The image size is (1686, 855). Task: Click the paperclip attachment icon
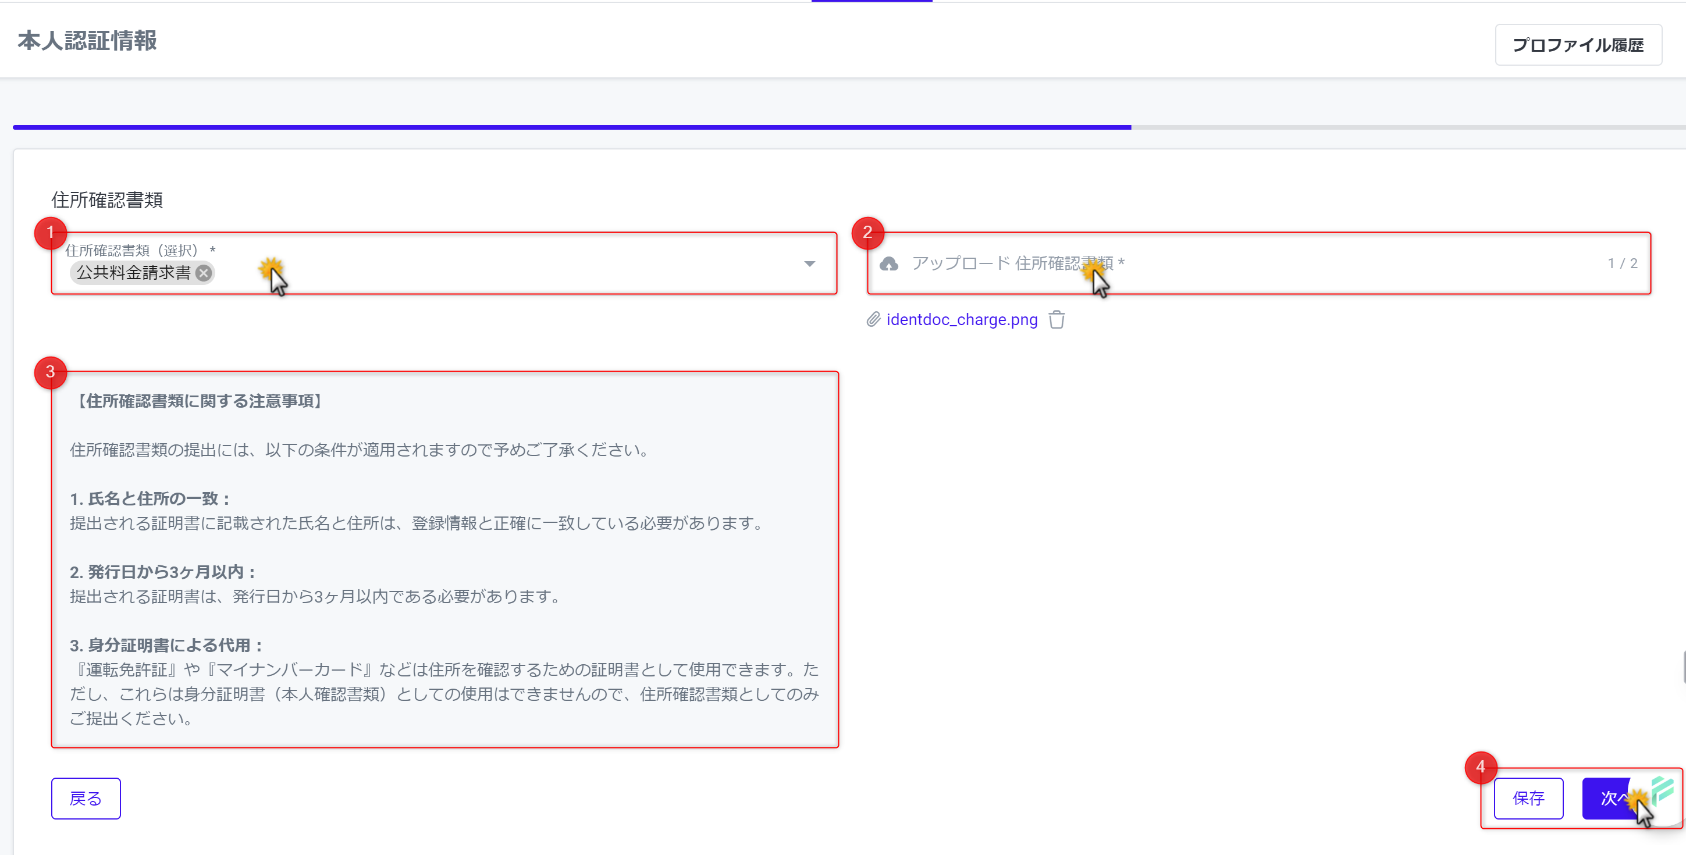click(873, 320)
